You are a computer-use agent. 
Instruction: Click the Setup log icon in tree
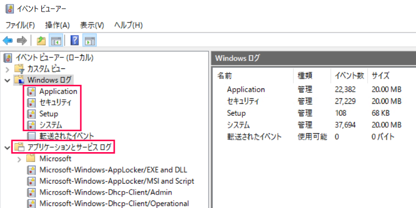click(31, 114)
